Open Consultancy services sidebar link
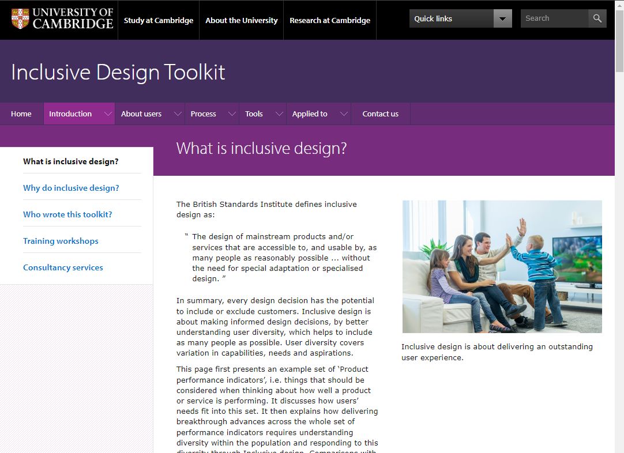624x453 pixels. pyautogui.click(x=63, y=267)
